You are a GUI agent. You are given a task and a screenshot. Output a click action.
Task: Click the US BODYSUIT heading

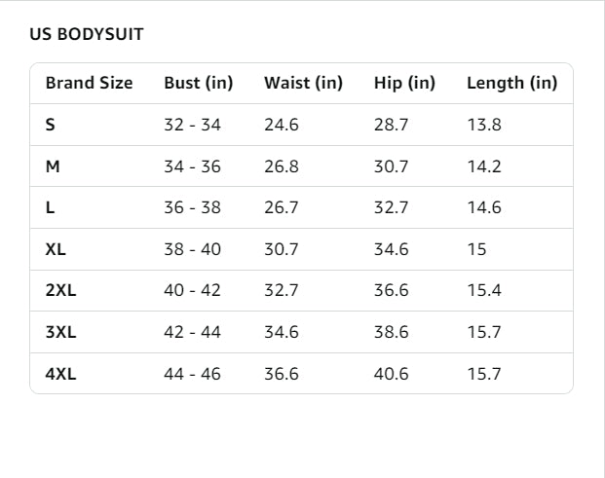87,35
